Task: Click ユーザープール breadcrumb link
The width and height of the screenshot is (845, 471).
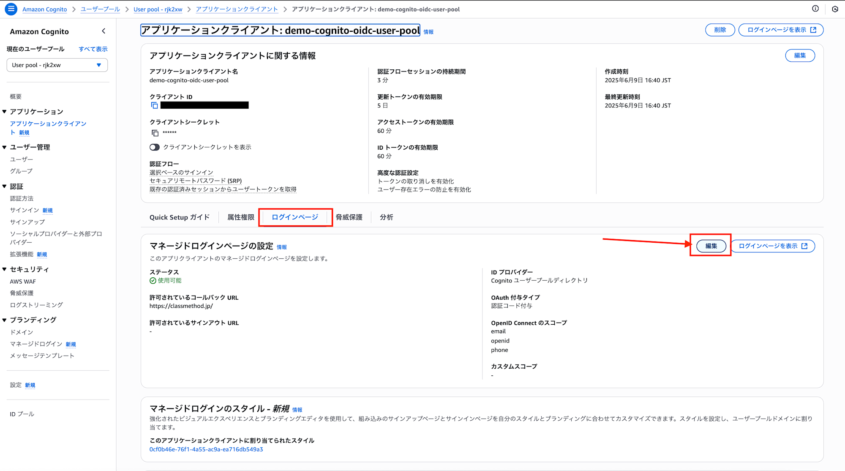Action: [x=100, y=9]
